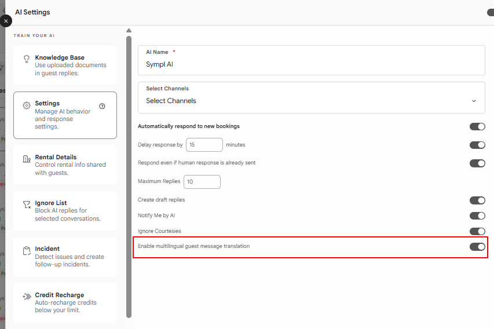494x329 pixels.
Task: Click the Select Channels chevron arrow
Action: click(x=474, y=101)
